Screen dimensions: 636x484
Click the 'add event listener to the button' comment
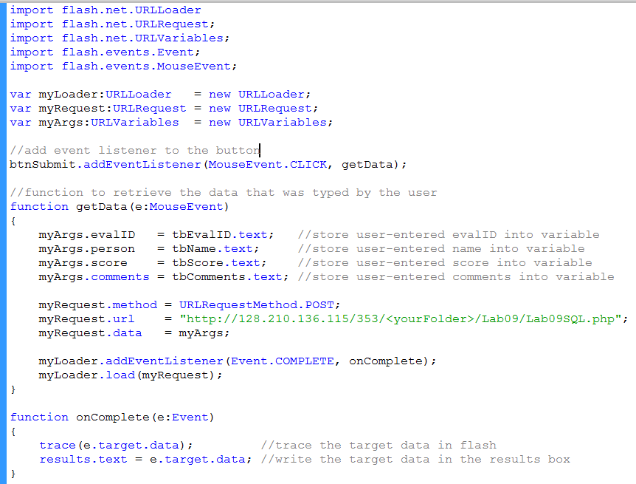tap(134, 151)
